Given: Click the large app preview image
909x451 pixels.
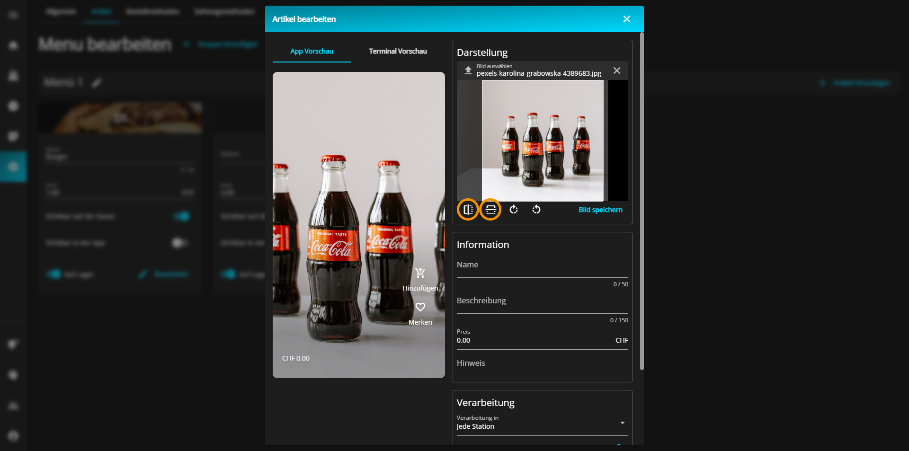Looking at the screenshot, I should coord(359,225).
